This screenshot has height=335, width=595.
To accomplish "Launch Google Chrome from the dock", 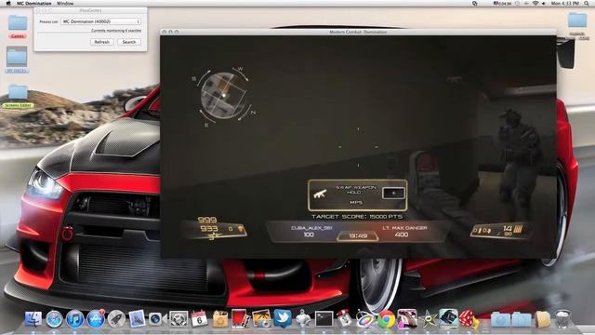I will [386, 318].
